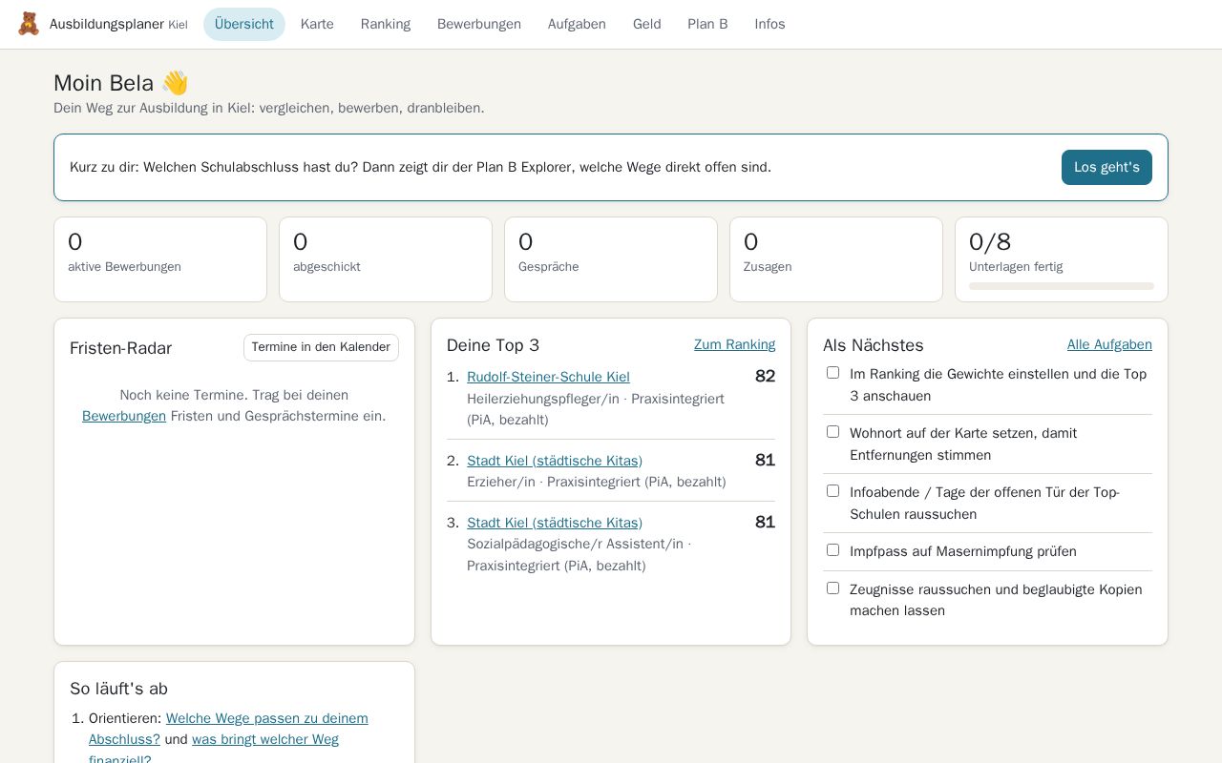Screen dimensions: 1222x763
Task: Click Termine in den Kalender button
Action: point(321,347)
